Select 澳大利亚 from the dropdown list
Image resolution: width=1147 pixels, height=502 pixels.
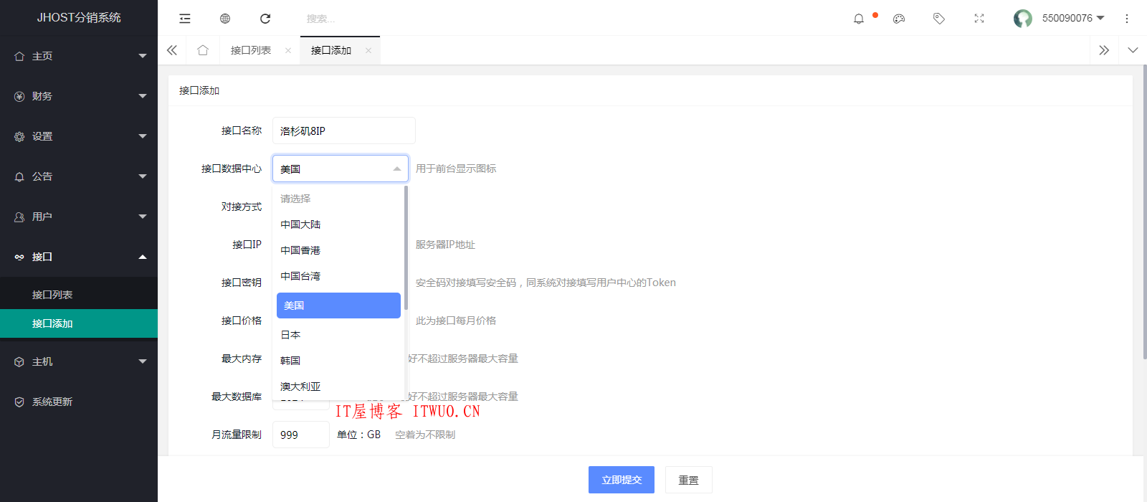[x=338, y=387]
